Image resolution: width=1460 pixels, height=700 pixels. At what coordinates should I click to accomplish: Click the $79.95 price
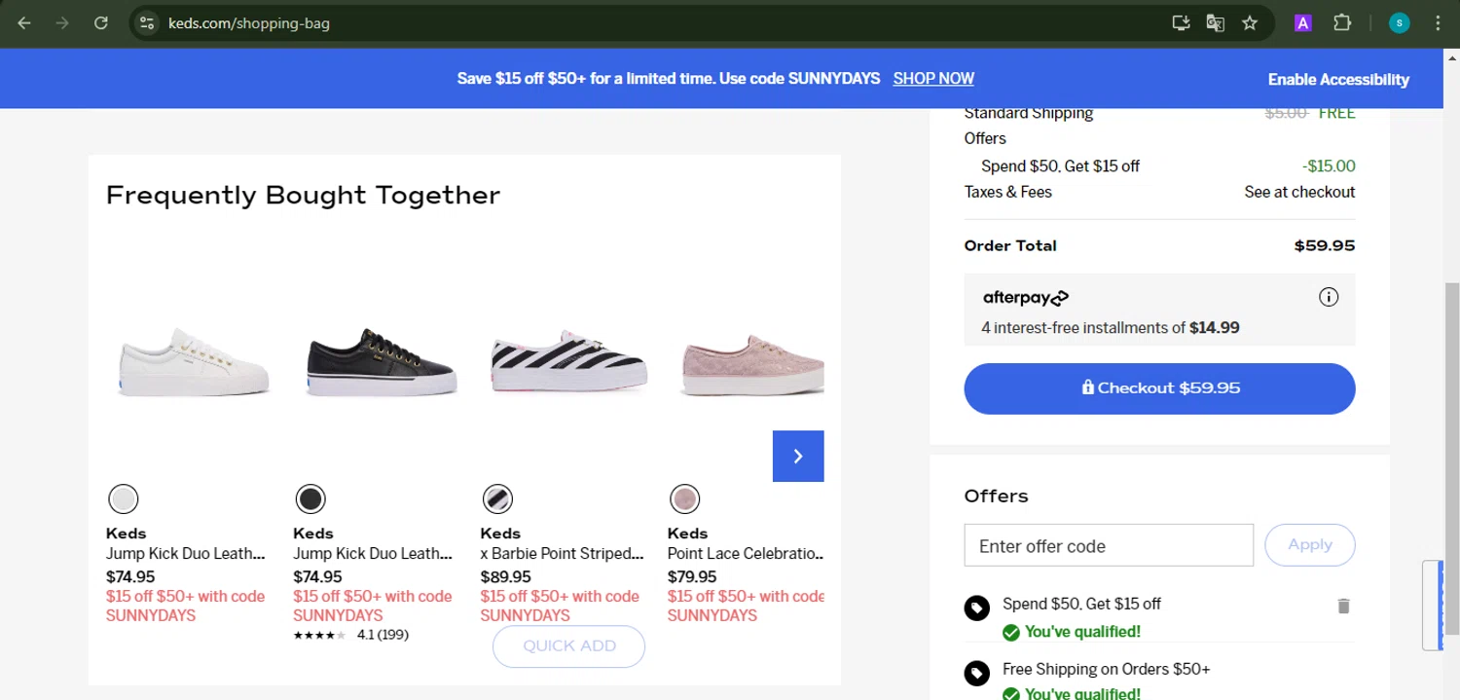(692, 576)
